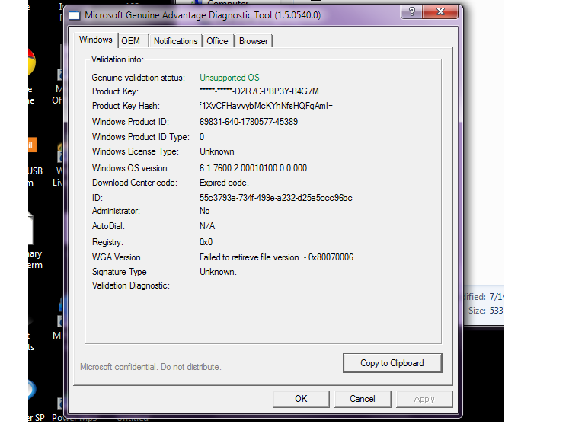585x424 pixels.
Task: Select the 'Unsupported OS' validation status text
Action: pyautogui.click(x=229, y=78)
